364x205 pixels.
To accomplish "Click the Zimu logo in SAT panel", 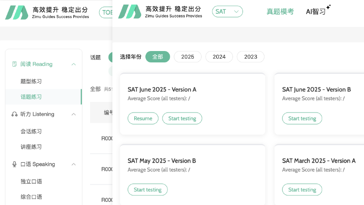I will (130, 12).
